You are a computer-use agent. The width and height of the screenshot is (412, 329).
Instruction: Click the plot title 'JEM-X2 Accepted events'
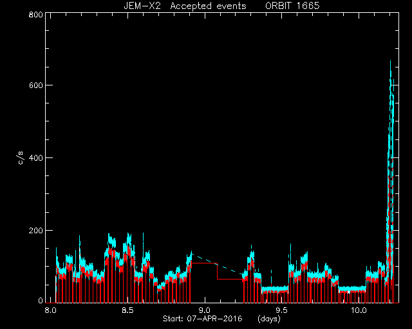(185, 6)
